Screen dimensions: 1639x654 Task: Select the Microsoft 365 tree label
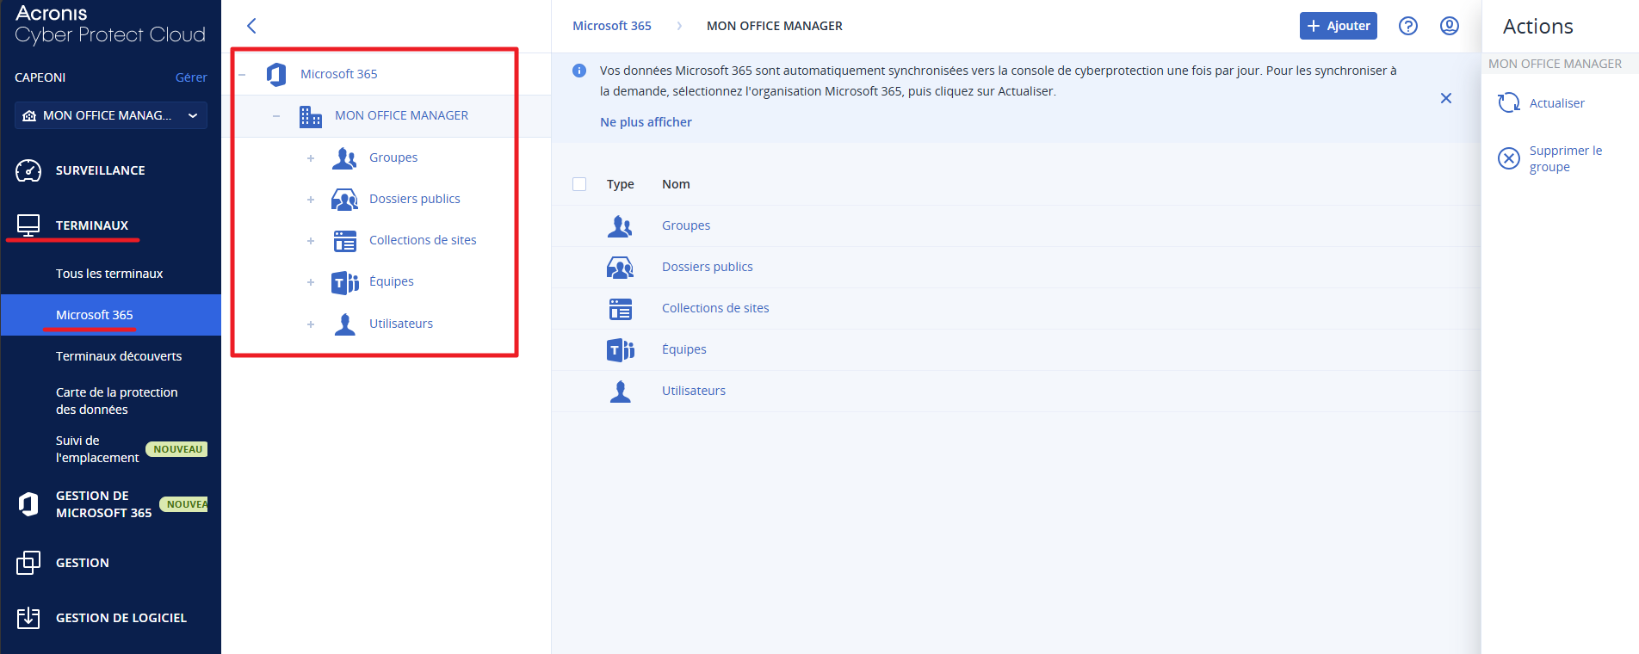339,74
